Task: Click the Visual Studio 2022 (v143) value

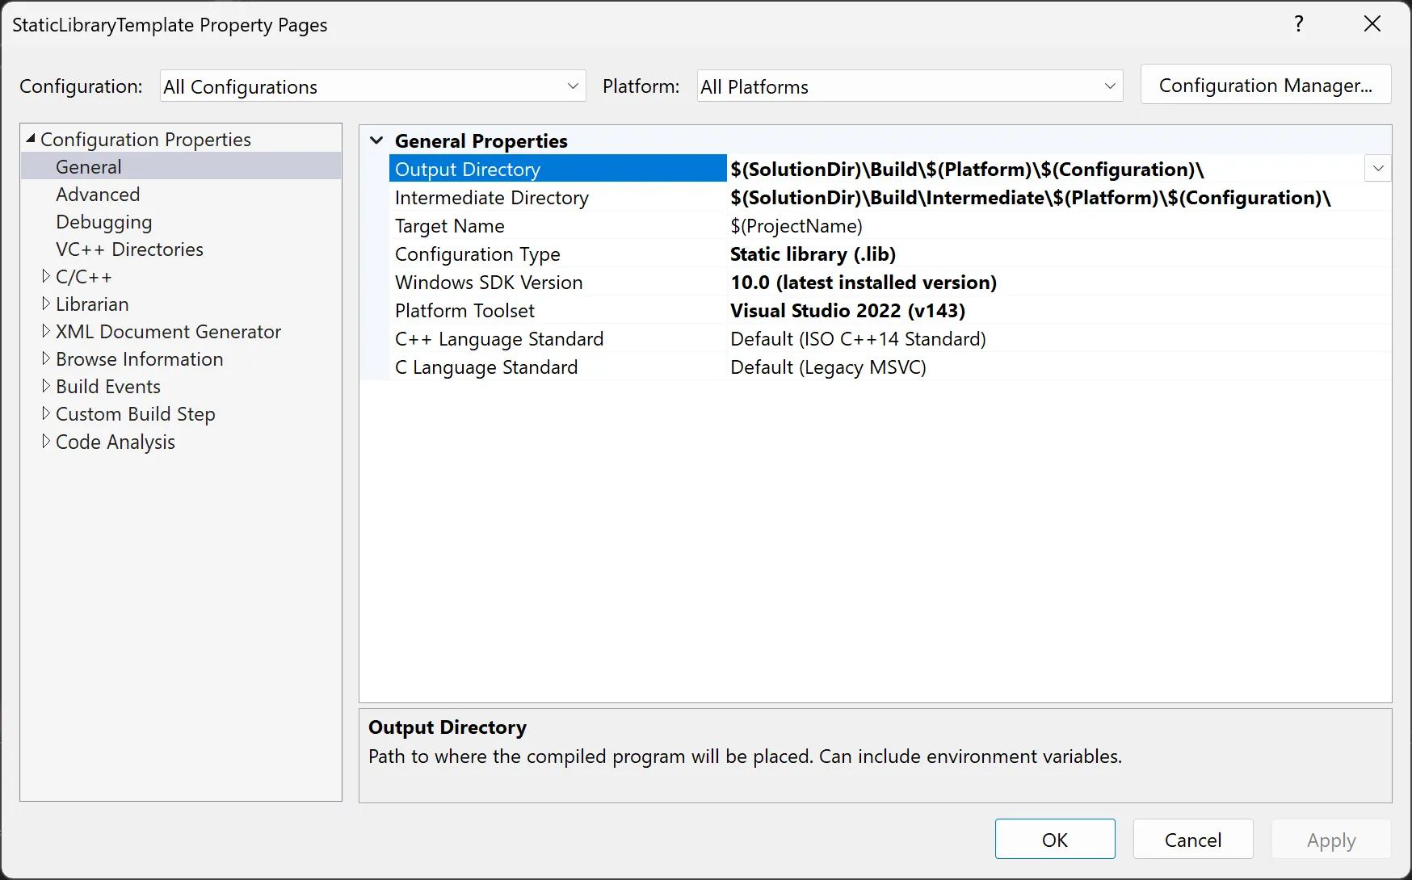Action: (x=848, y=311)
